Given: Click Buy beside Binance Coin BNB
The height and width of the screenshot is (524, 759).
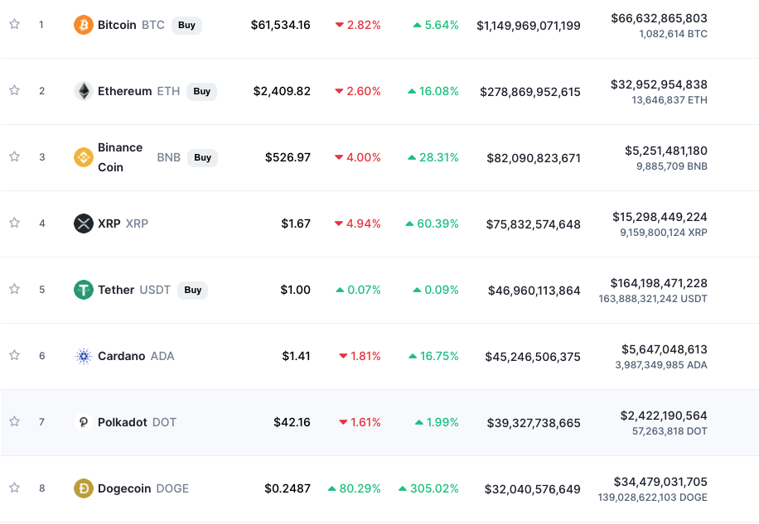Looking at the screenshot, I should (x=202, y=157).
